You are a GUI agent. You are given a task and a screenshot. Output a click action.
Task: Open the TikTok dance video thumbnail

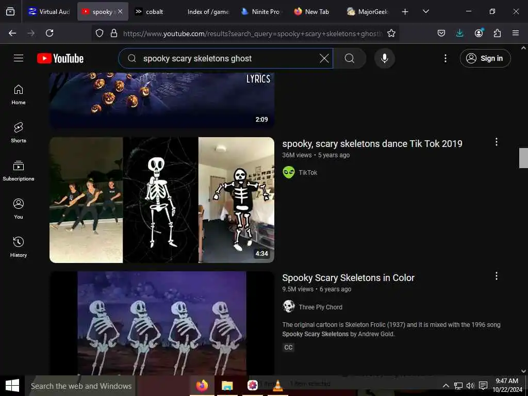[162, 200]
